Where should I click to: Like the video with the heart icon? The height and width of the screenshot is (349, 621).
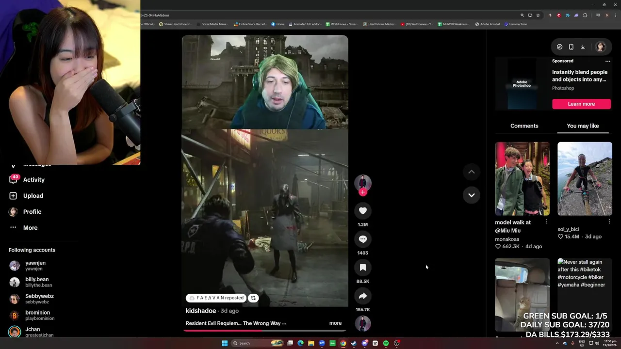point(362,210)
